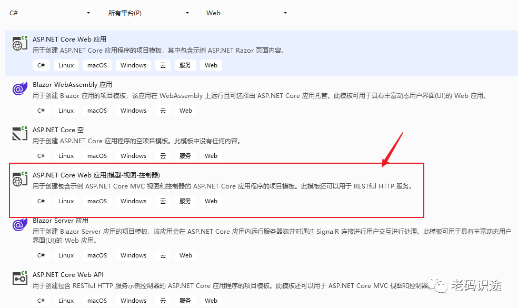This screenshot has width=518, height=308.
Task: Select ASP.NET Core Web 应用(模型-视图-控制器) title
Action: coord(96,175)
